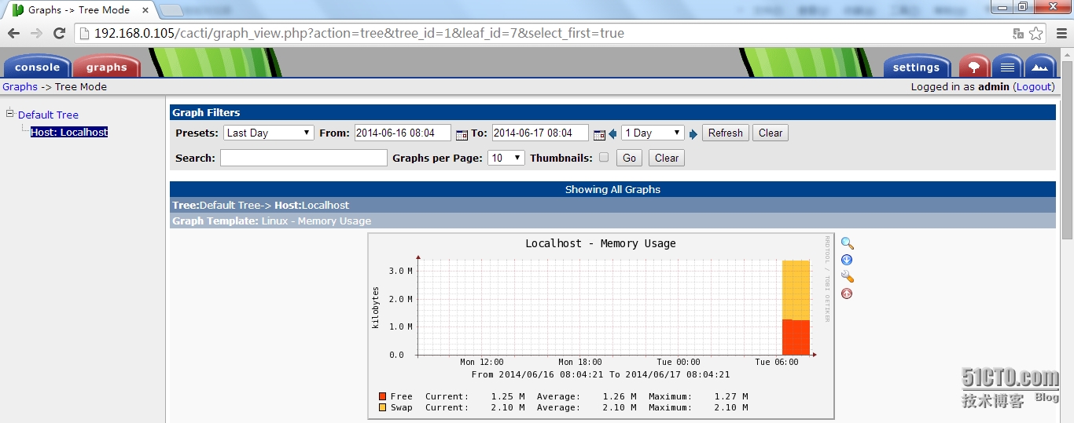1074x423 pixels.
Task: Switch to preview view mode icon
Action: pyautogui.click(x=1040, y=66)
